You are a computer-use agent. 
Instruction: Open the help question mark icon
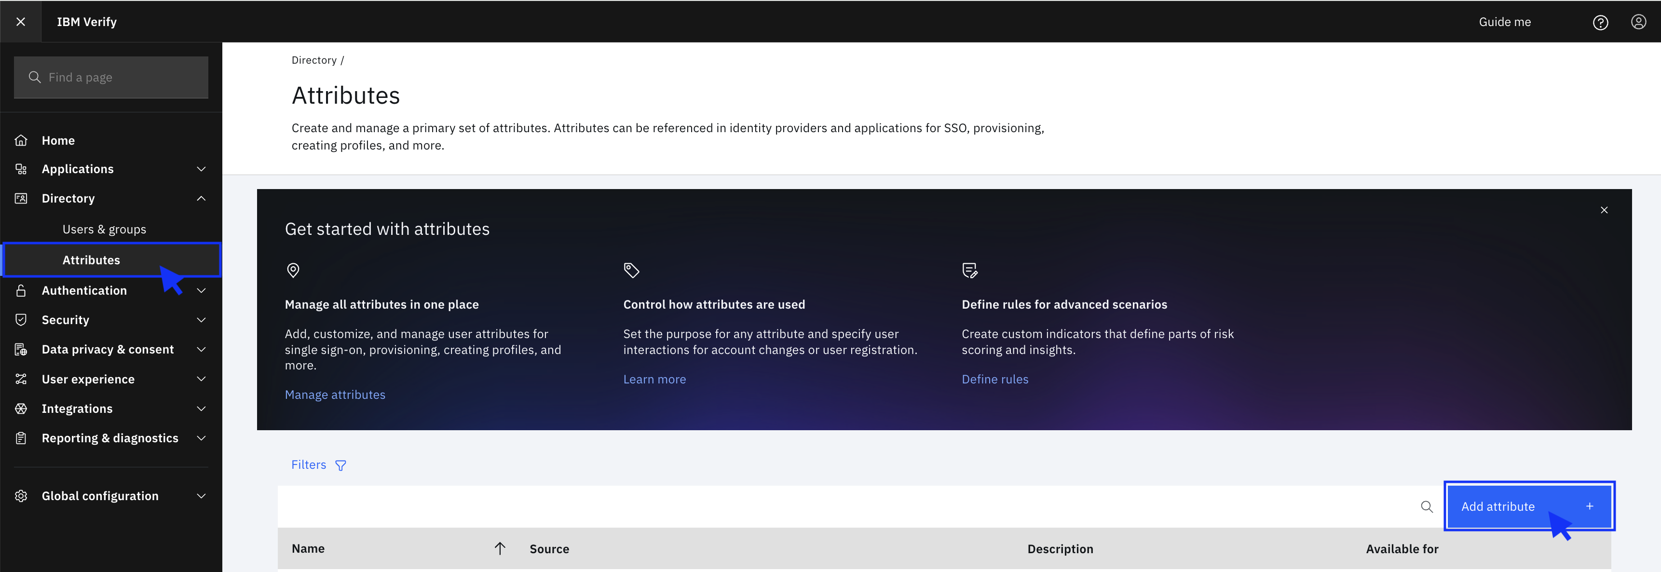coord(1600,23)
